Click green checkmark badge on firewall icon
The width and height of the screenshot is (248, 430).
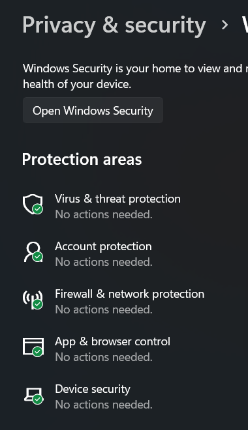38,304
